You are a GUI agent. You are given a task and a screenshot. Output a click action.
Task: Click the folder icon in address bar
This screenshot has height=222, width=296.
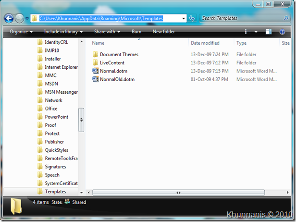pyautogui.click(x=34, y=18)
